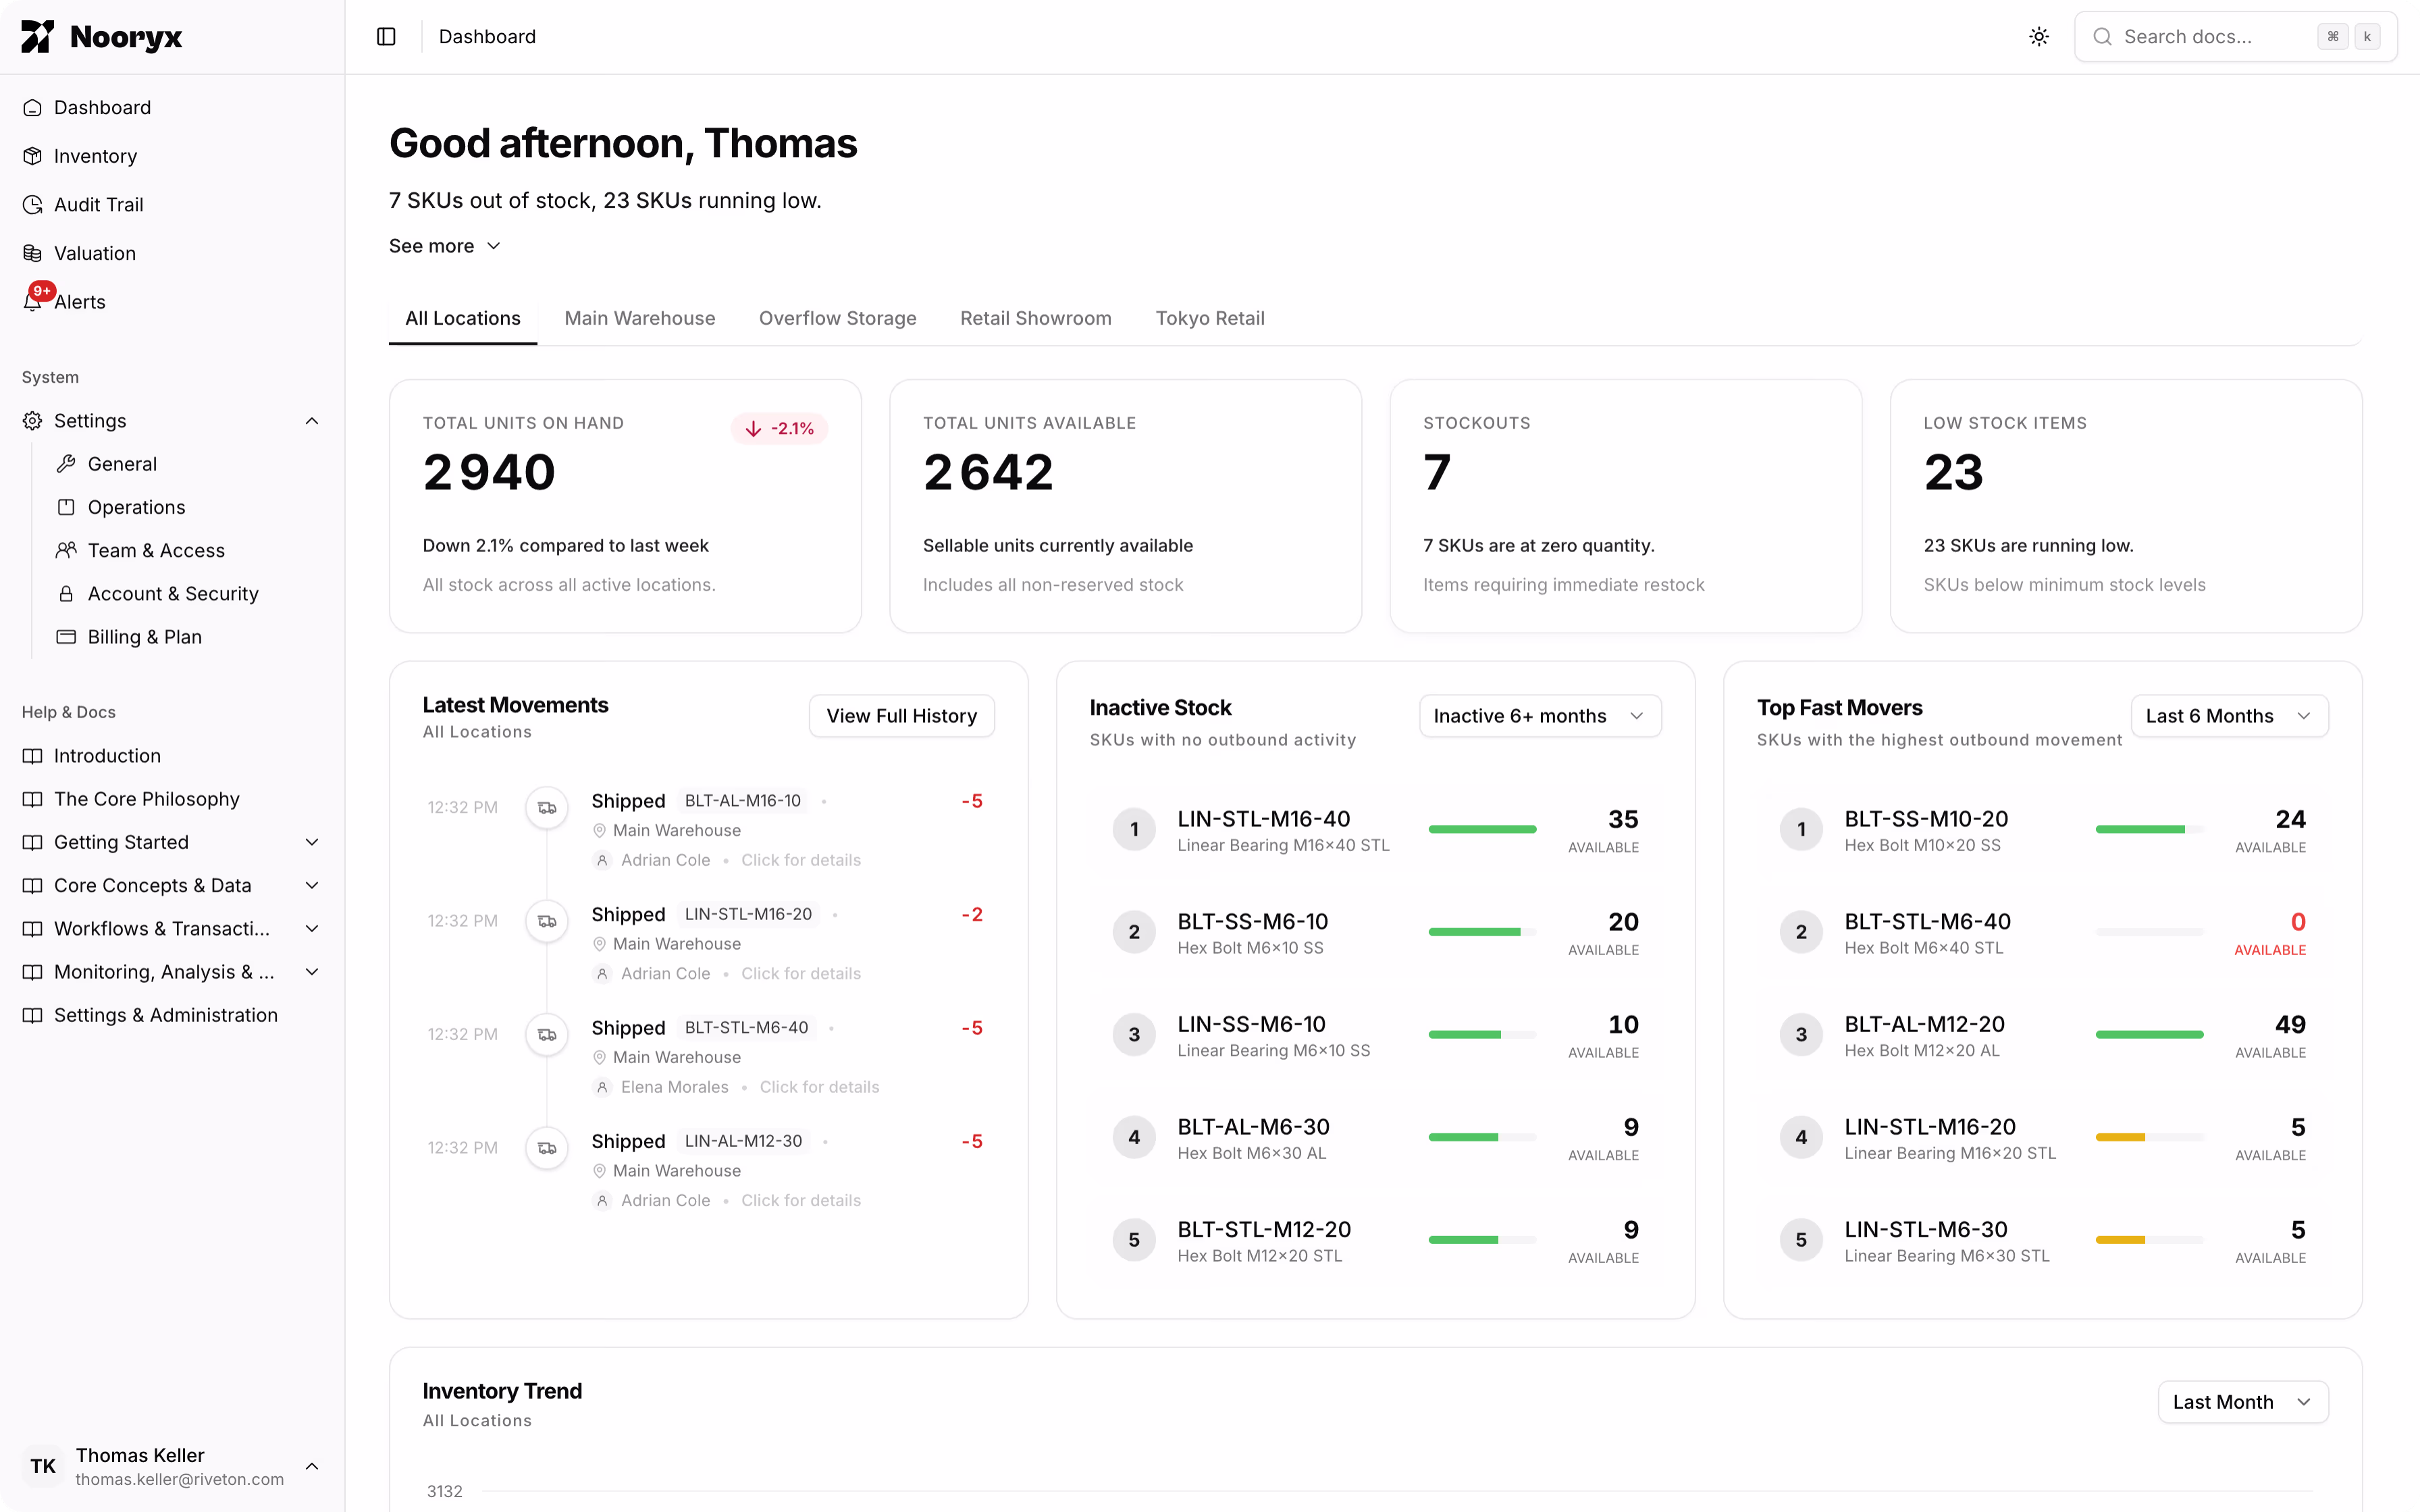The image size is (2420, 1512).
Task: Switch to the Tokyo Retail tab
Action: pyautogui.click(x=1210, y=318)
